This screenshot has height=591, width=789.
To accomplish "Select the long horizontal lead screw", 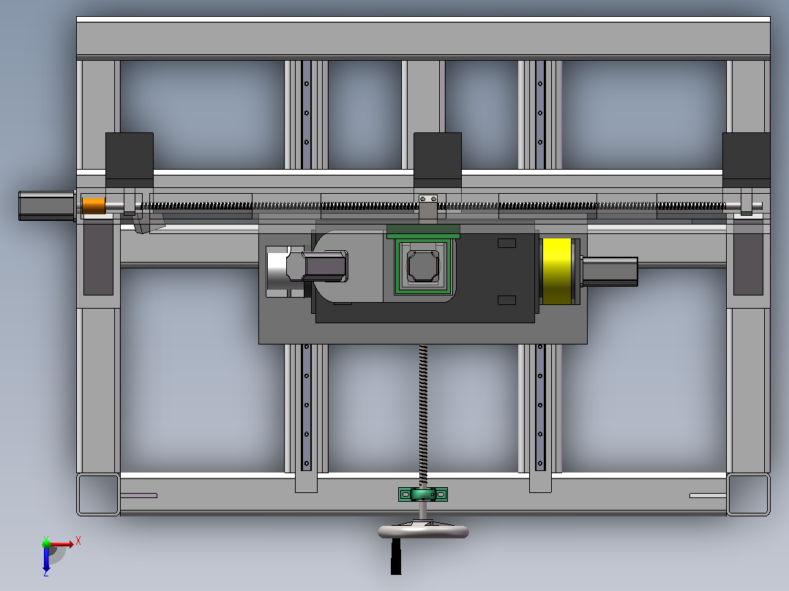I will point(433,206).
